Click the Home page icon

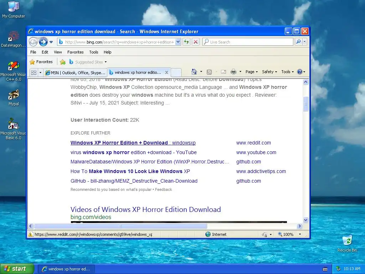tap(194, 72)
